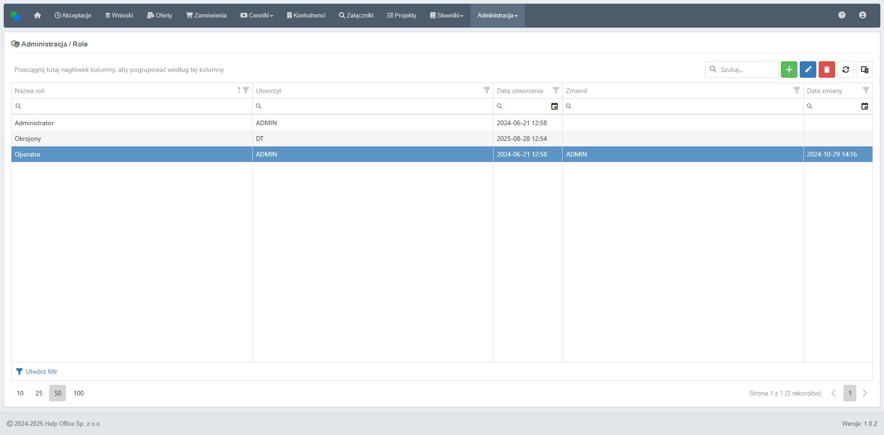Click the green add role button

pyautogui.click(x=789, y=70)
